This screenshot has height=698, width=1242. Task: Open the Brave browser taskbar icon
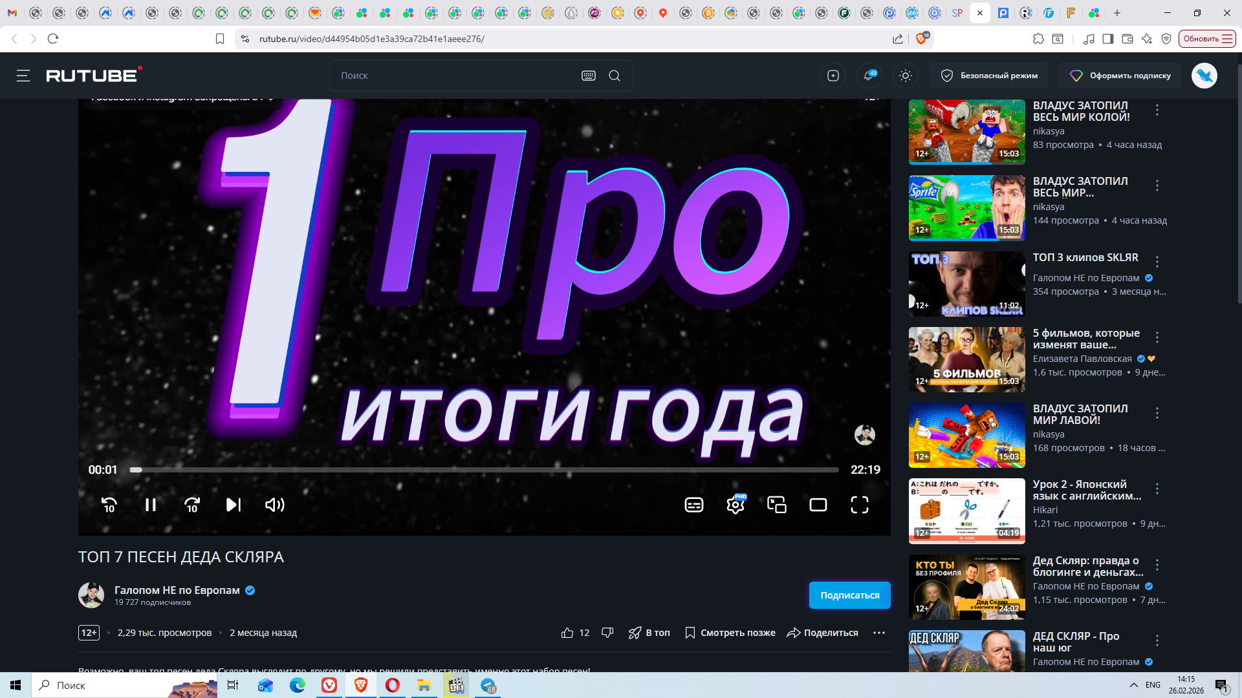[x=361, y=685]
